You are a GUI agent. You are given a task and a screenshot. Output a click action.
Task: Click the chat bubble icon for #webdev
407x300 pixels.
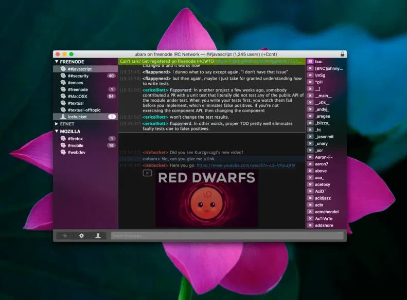point(63,152)
